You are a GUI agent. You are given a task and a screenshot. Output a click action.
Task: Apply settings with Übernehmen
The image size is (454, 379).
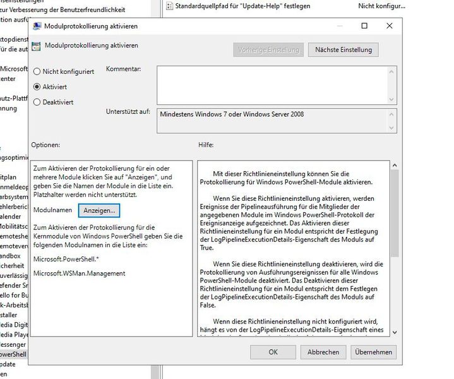(x=374, y=352)
